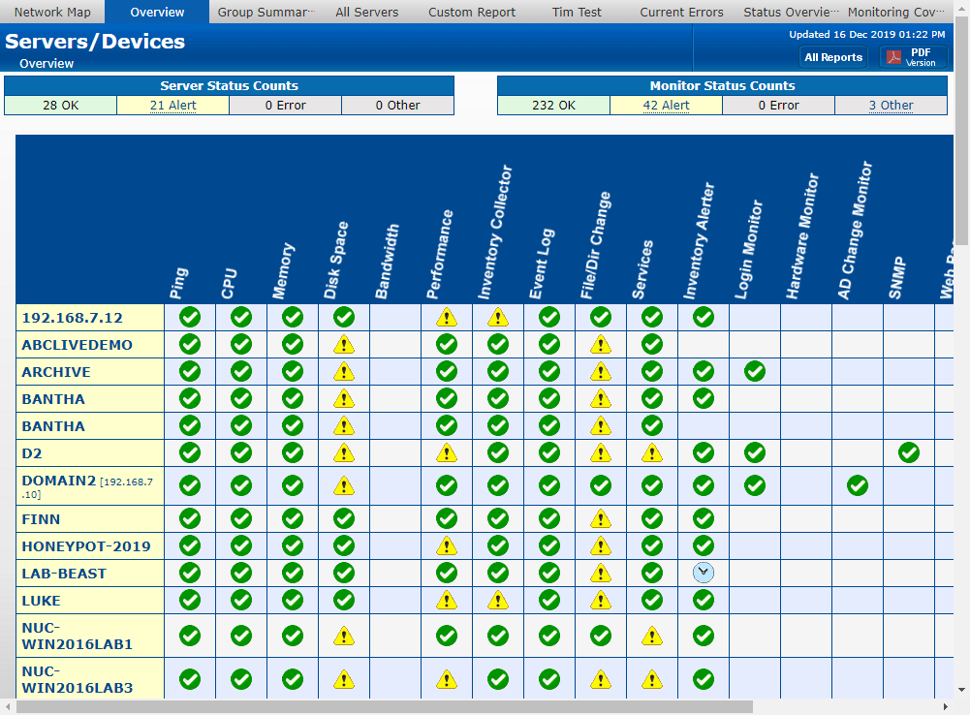Click DOMAIN2 Login Monitor checkmark icon
Viewport: 970px width, 715px height.
(754, 485)
